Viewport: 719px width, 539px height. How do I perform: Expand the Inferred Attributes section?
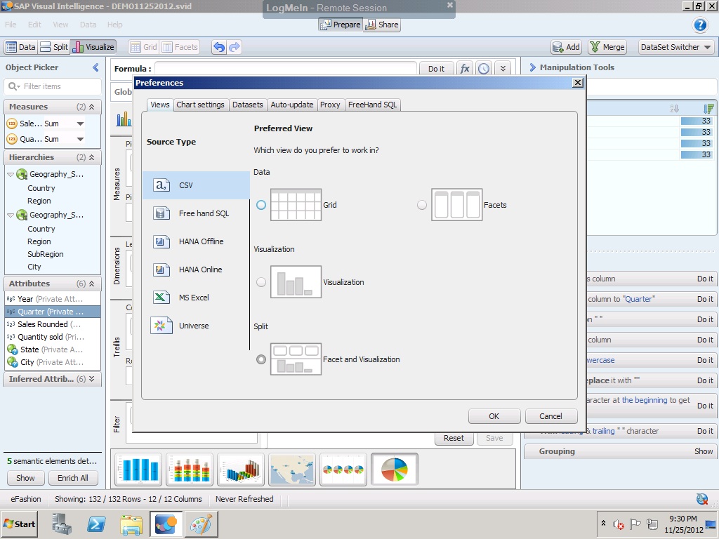tap(92, 379)
